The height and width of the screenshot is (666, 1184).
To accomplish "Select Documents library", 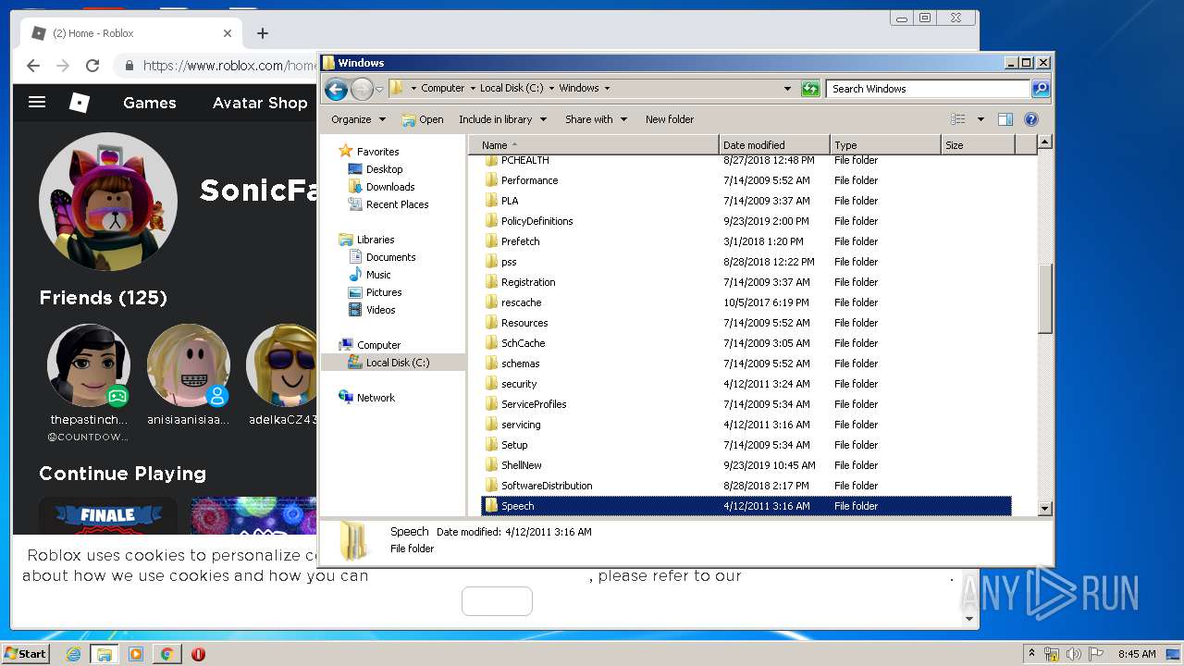I will point(390,257).
